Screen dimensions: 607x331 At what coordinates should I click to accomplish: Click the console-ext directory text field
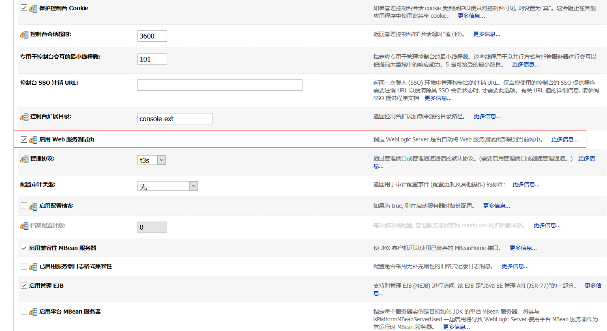click(x=175, y=119)
